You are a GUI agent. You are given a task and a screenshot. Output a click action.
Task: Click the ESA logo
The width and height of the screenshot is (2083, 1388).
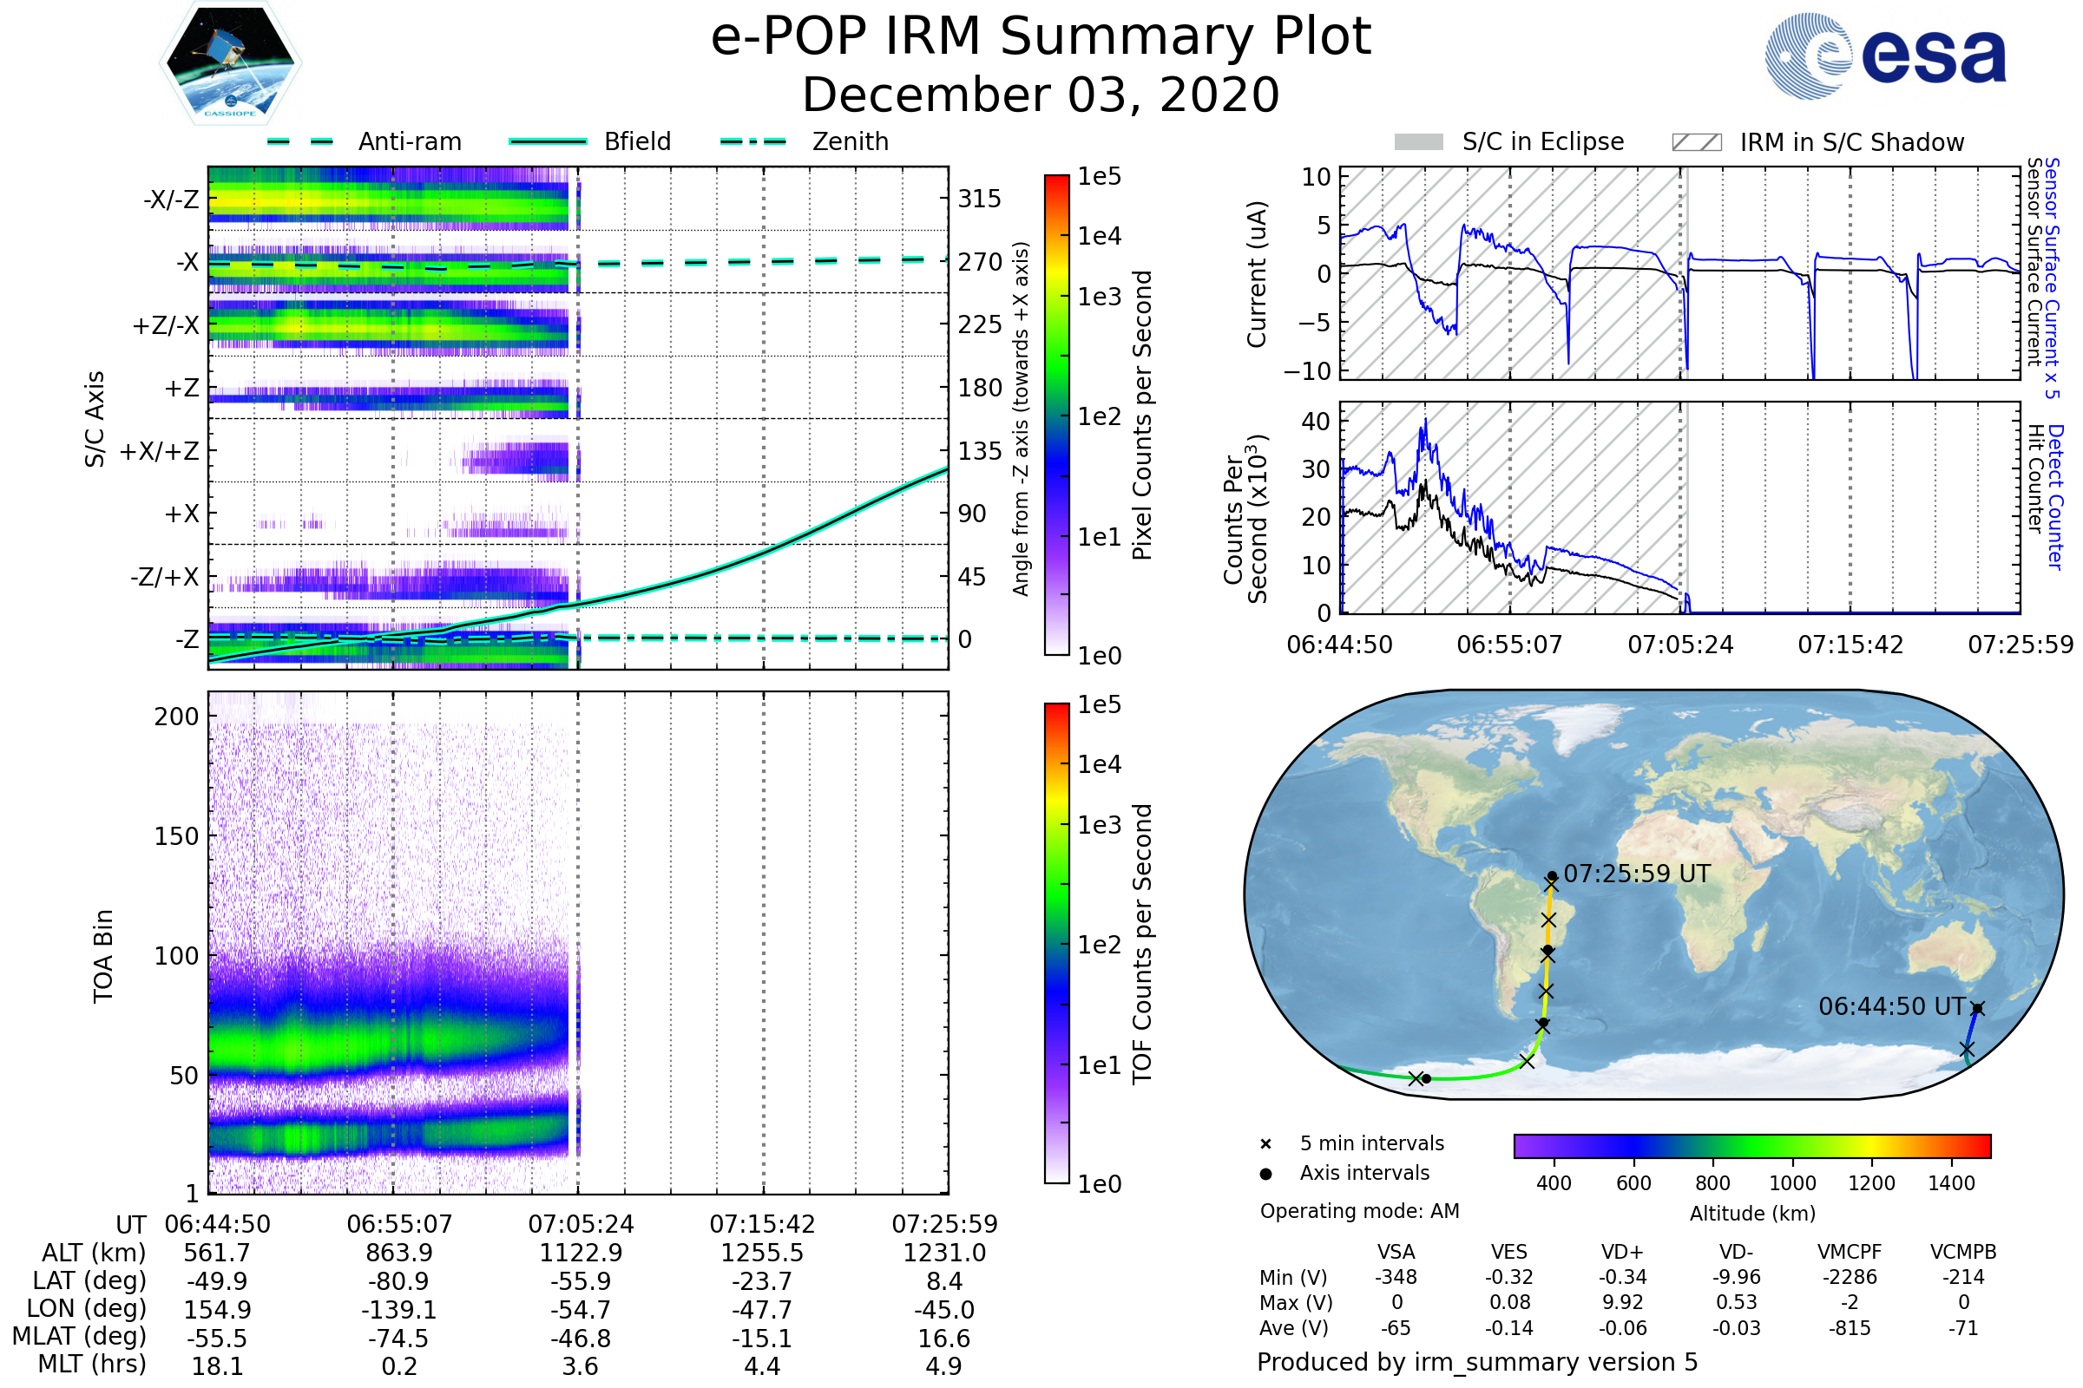[1886, 56]
